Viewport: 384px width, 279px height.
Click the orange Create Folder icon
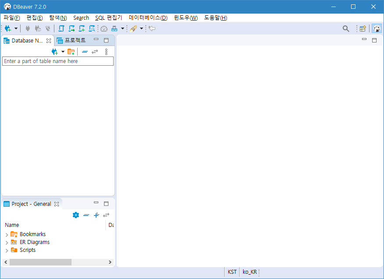pos(71,52)
